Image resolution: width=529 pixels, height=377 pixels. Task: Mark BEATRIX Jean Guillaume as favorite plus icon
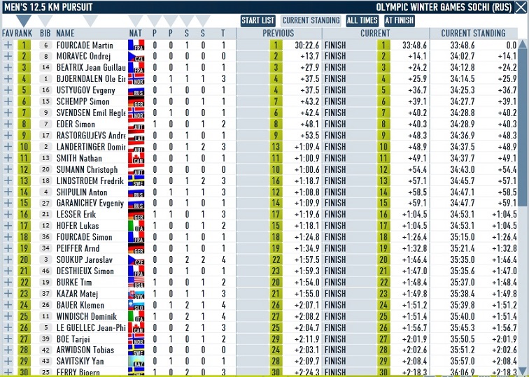coord(8,68)
